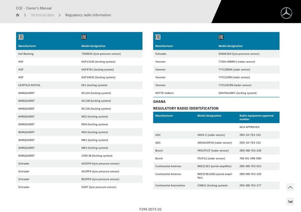
Task: Click EAC mark above Model designation, left table
Action: pyautogui.click(x=84, y=37)
